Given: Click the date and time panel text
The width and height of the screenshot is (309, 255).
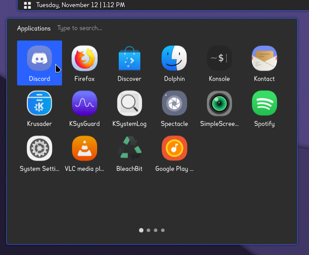Looking at the screenshot, I should click(x=81, y=5).
